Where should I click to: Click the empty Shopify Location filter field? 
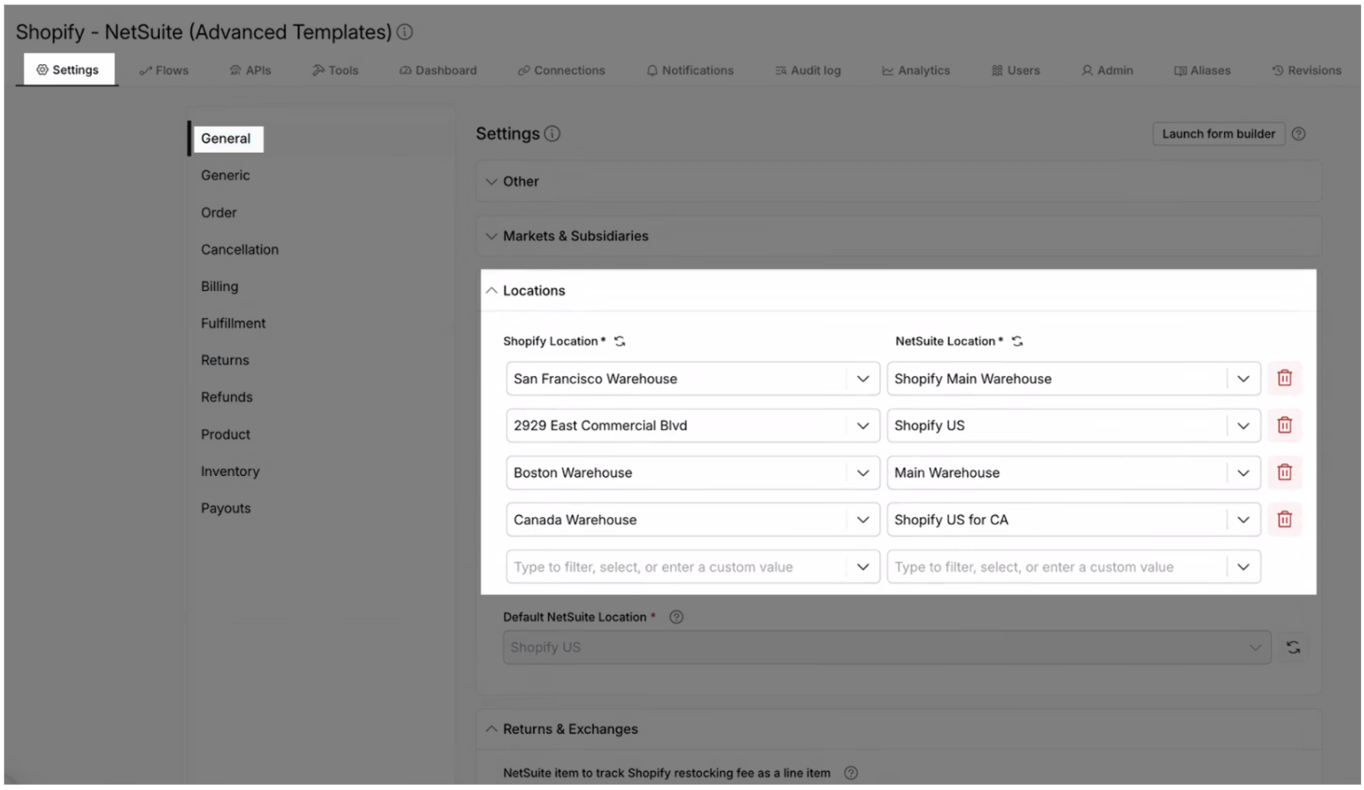point(692,567)
